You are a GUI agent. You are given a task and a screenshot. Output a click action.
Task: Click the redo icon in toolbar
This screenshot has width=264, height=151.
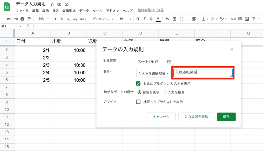pos(16,19)
